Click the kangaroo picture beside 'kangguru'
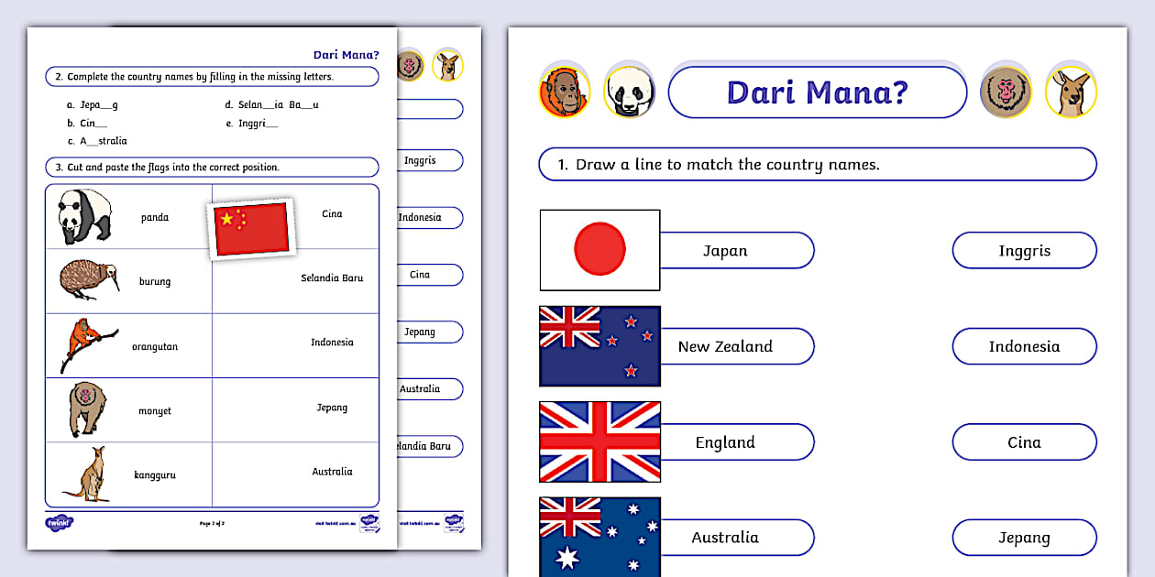This screenshot has width=1155, height=577. tap(87, 474)
